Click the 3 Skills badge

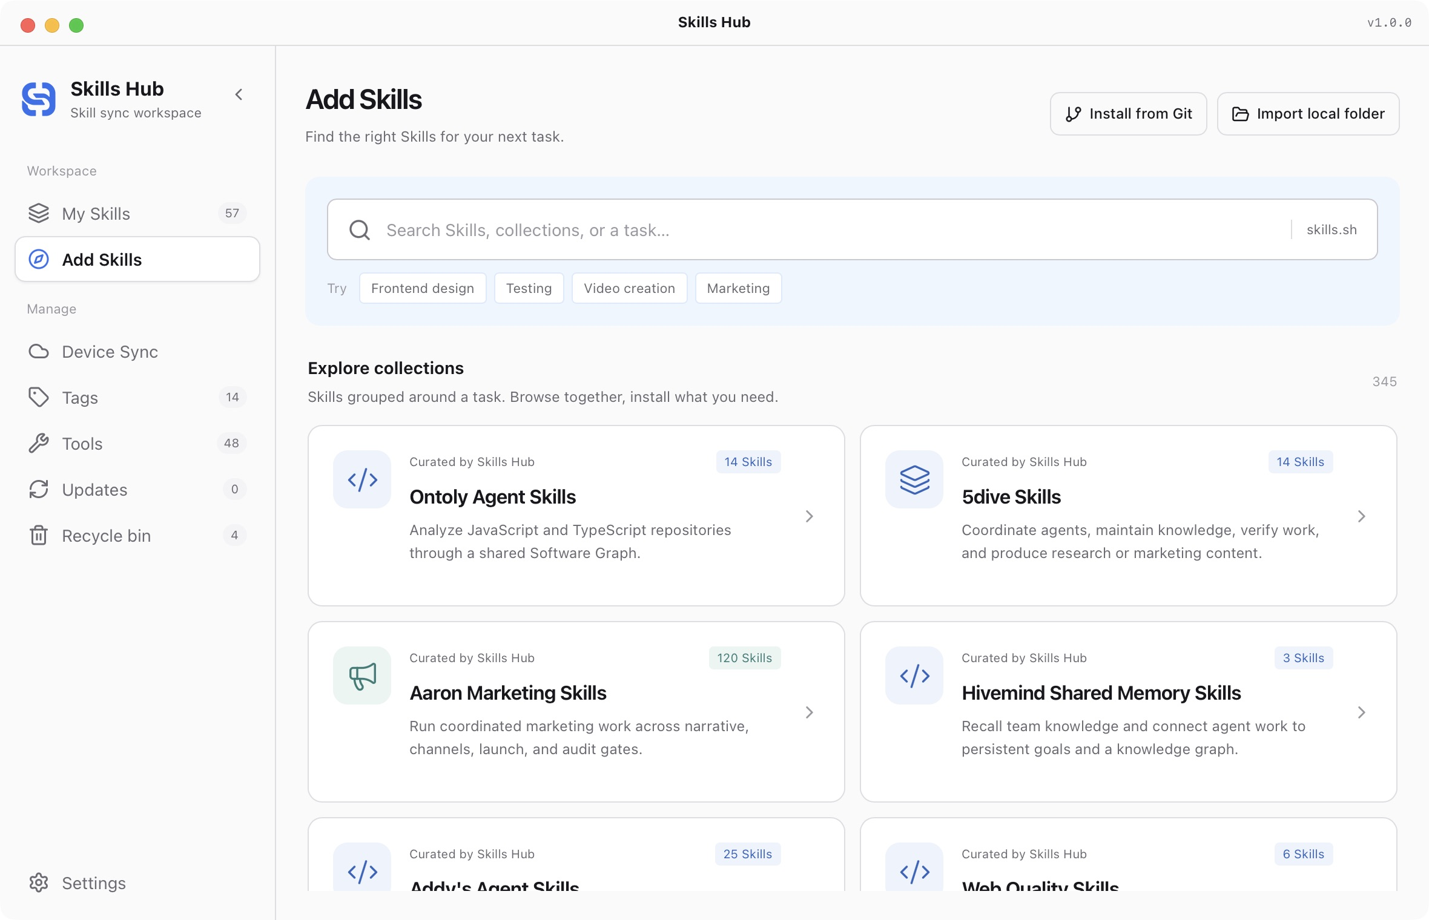tap(1303, 658)
